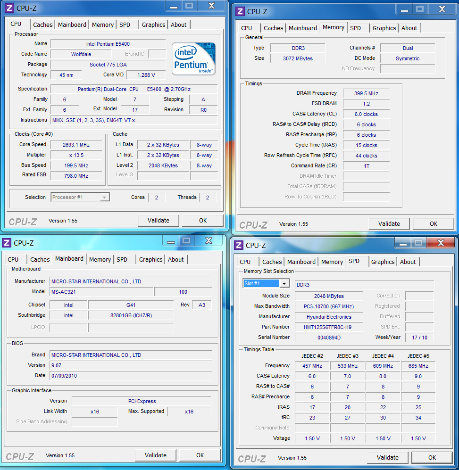The width and height of the screenshot is (459, 470).
Task: Click the Intel Pentium inside logo
Action: [x=193, y=58]
